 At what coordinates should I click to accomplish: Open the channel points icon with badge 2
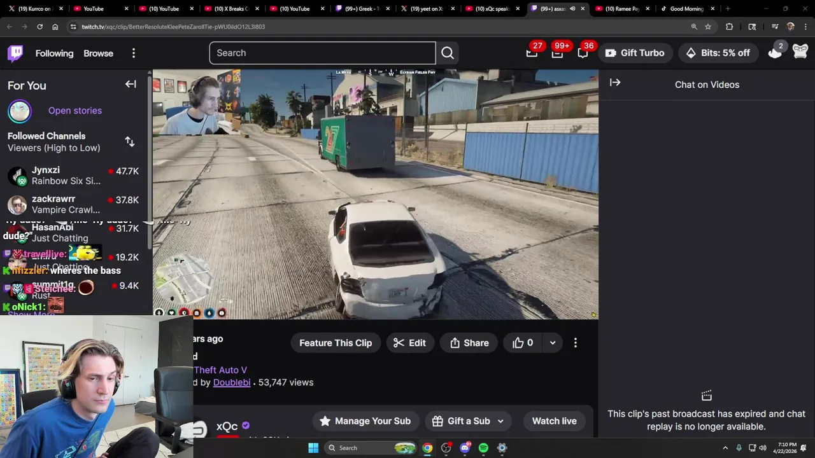coord(775,53)
